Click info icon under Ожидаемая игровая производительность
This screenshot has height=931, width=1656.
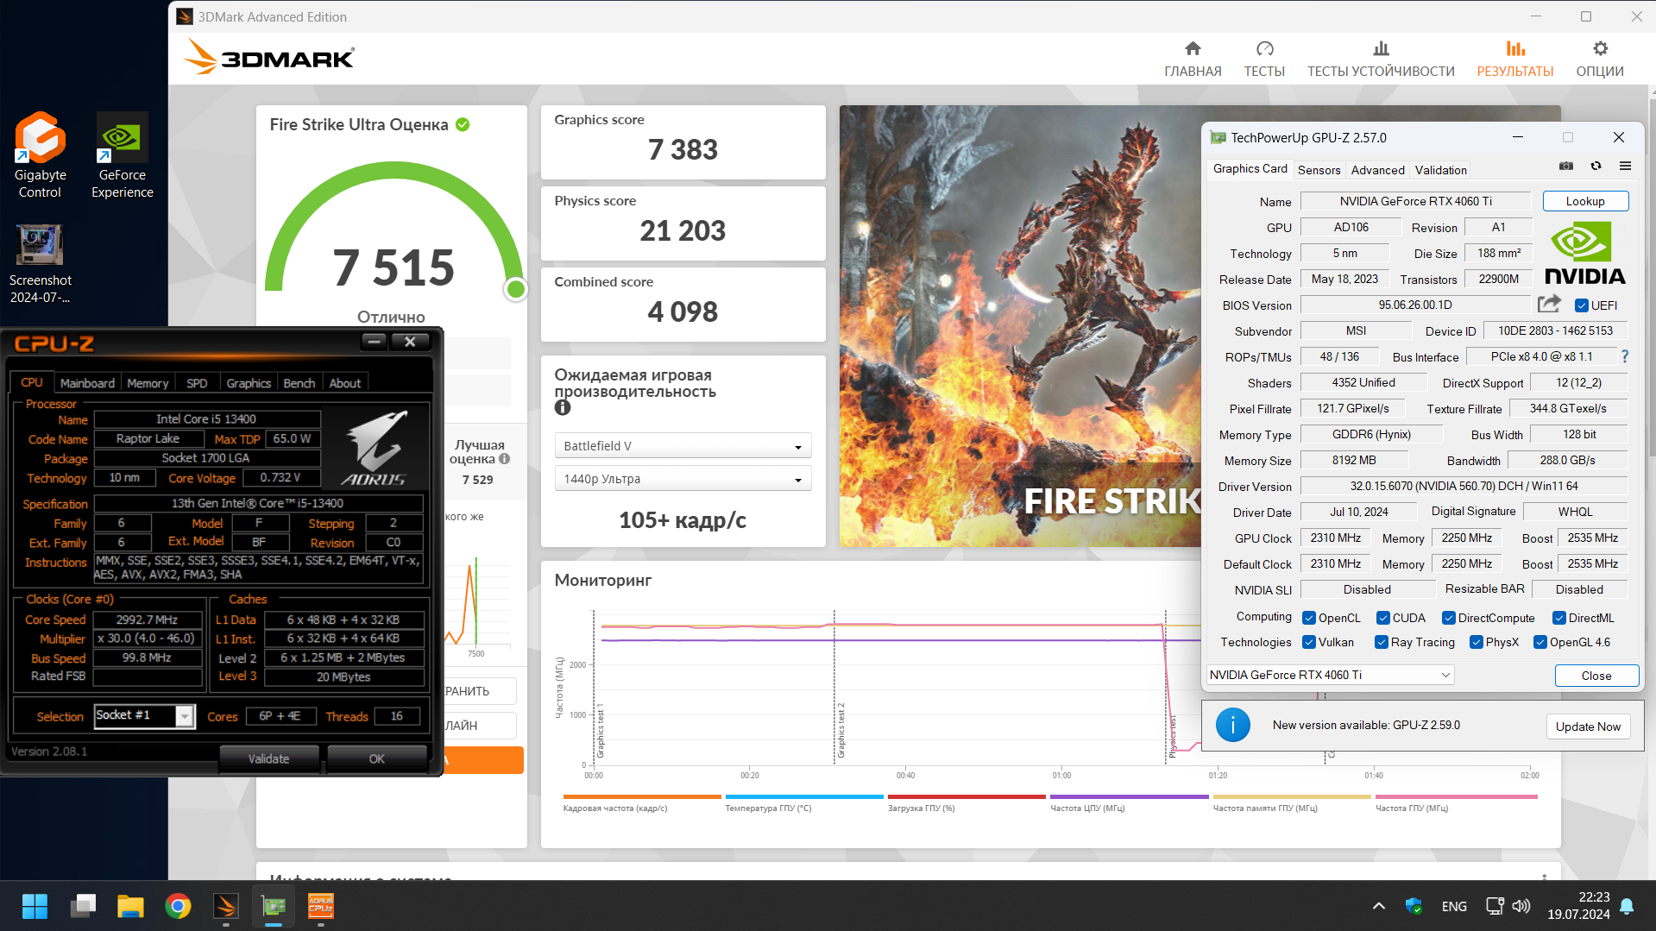pos(563,407)
